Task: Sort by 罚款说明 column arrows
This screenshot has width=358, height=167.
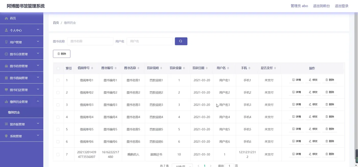Action: pos(161,68)
